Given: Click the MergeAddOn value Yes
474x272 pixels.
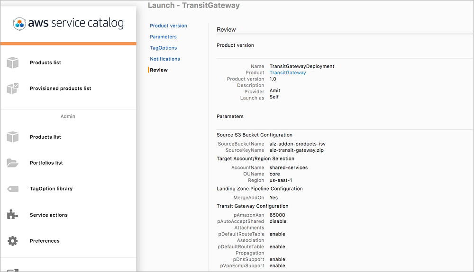Looking at the screenshot, I should [273, 198].
